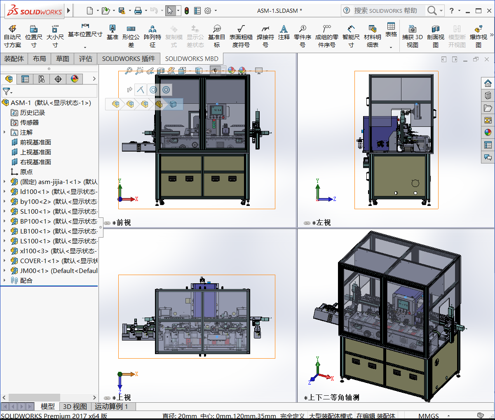Select the Size Dimension tool
495x420 pixels.
tap(55, 36)
